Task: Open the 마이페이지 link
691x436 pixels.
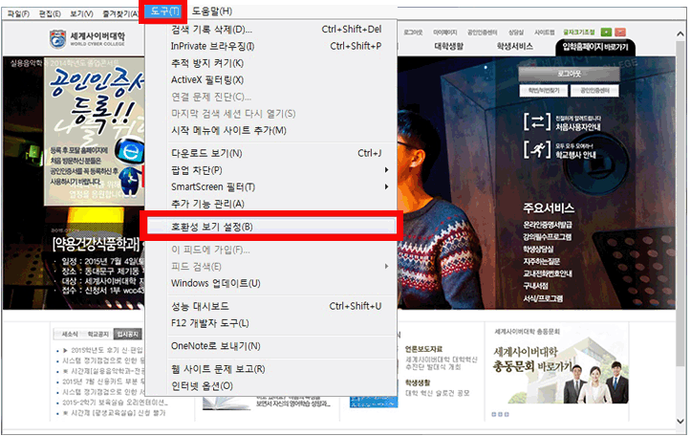Action: (x=444, y=33)
